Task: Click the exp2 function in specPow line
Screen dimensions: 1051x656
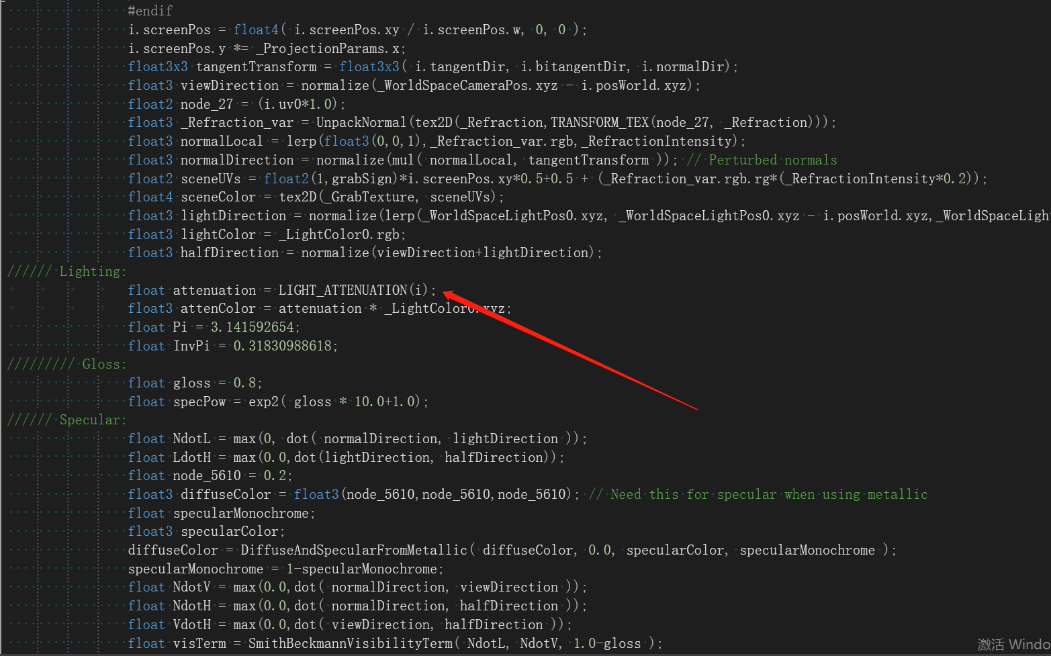Action: (265, 401)
